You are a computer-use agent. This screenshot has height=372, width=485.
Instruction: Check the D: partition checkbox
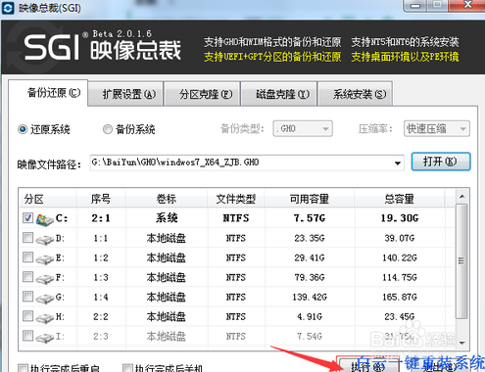tap(28, 237)
